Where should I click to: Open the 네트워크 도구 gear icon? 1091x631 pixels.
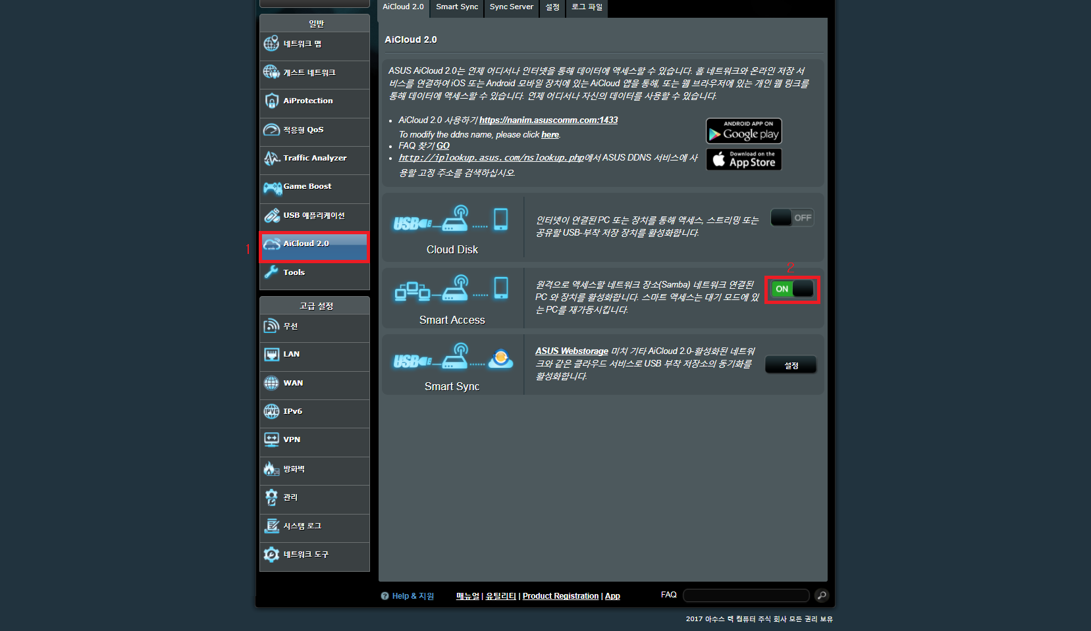click(x=271, y=554)
